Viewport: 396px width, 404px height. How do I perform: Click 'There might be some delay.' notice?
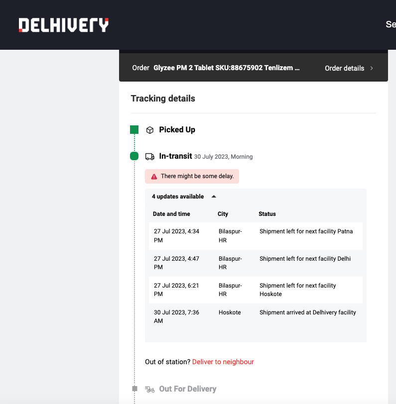point(192,176)
